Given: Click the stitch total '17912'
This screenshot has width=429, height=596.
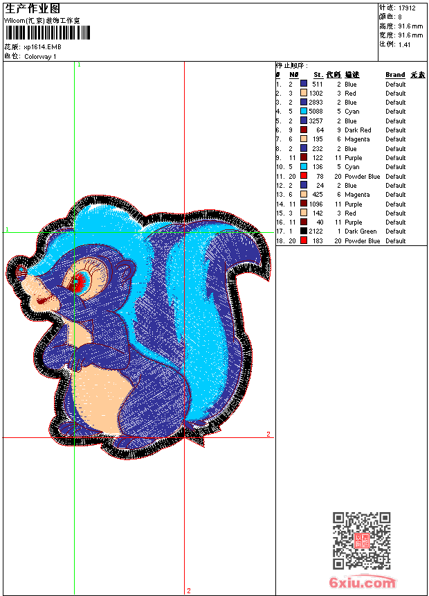Looking at the screenshot, I should pyautogui.click(x=407, y=8).
